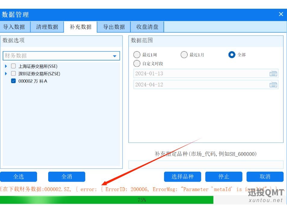
Task: Click the 停止 button
Action: (224, 176)
